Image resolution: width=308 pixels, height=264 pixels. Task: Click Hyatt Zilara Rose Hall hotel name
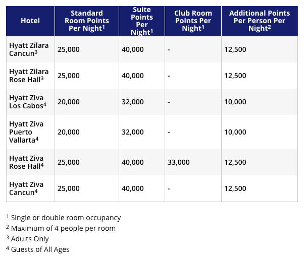pos(29,76)
